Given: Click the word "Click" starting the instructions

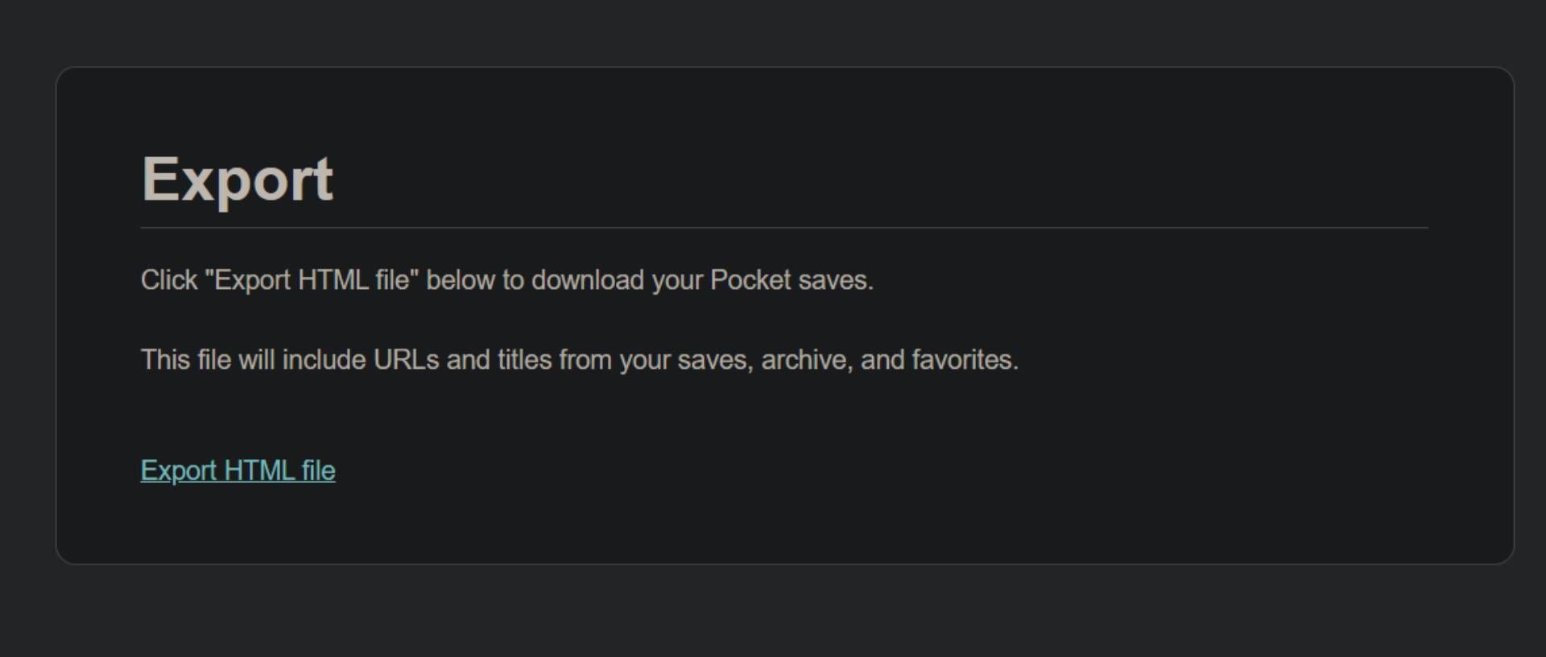Looking at the screenshot, I should [x=169, y=280].
